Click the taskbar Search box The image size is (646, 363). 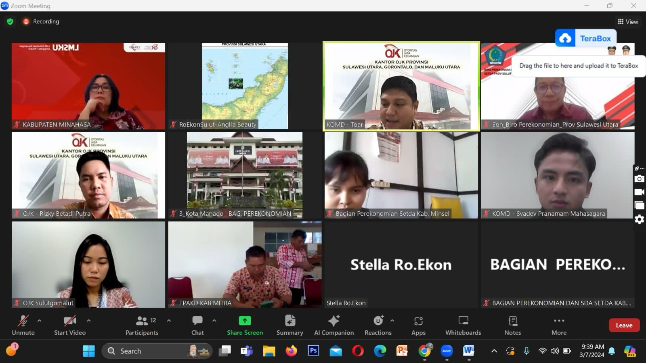tap(157, 351)
